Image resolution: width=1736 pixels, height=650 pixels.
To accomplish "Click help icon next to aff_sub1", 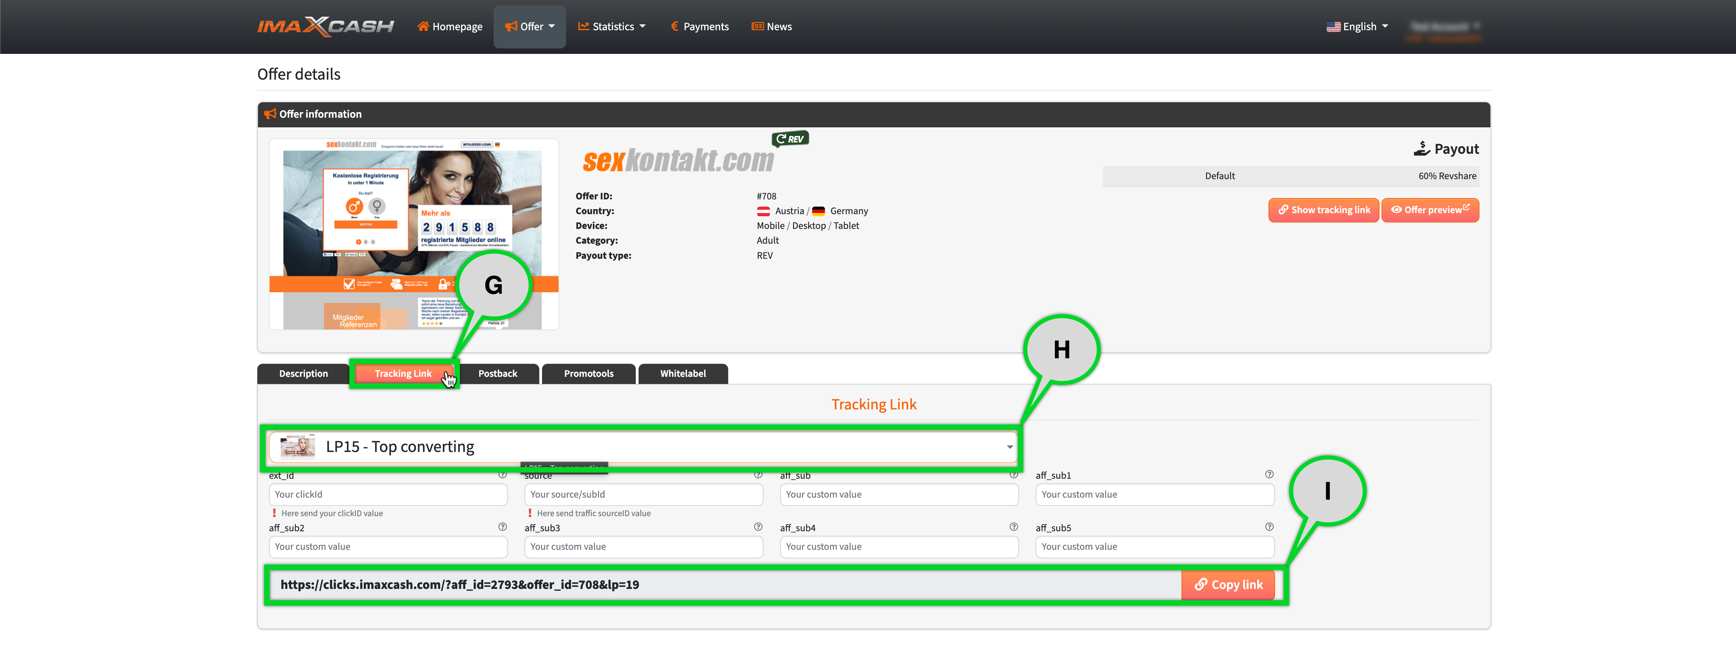I will 1269,474.
